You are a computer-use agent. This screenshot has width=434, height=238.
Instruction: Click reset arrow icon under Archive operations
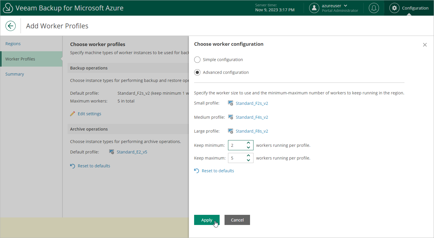coord(72,166)
